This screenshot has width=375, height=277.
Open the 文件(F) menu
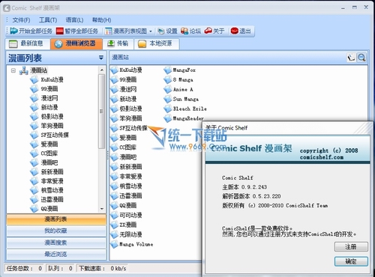coord(21,20)
